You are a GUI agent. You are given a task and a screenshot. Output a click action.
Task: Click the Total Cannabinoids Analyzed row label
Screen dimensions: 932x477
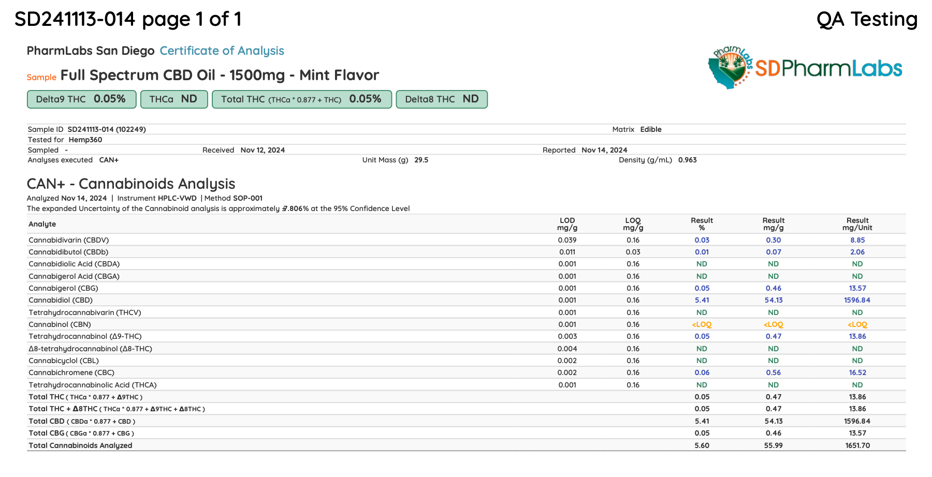pyautogui.click(x=80, y=445)
